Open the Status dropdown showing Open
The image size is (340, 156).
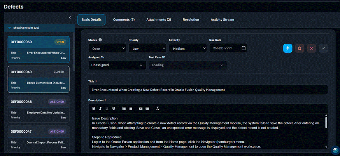point(107,48)
